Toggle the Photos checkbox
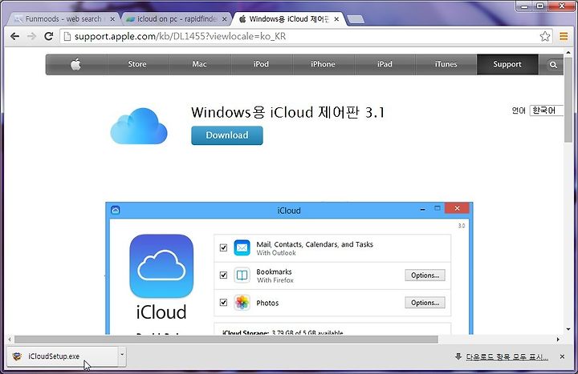 click(223, 302)
